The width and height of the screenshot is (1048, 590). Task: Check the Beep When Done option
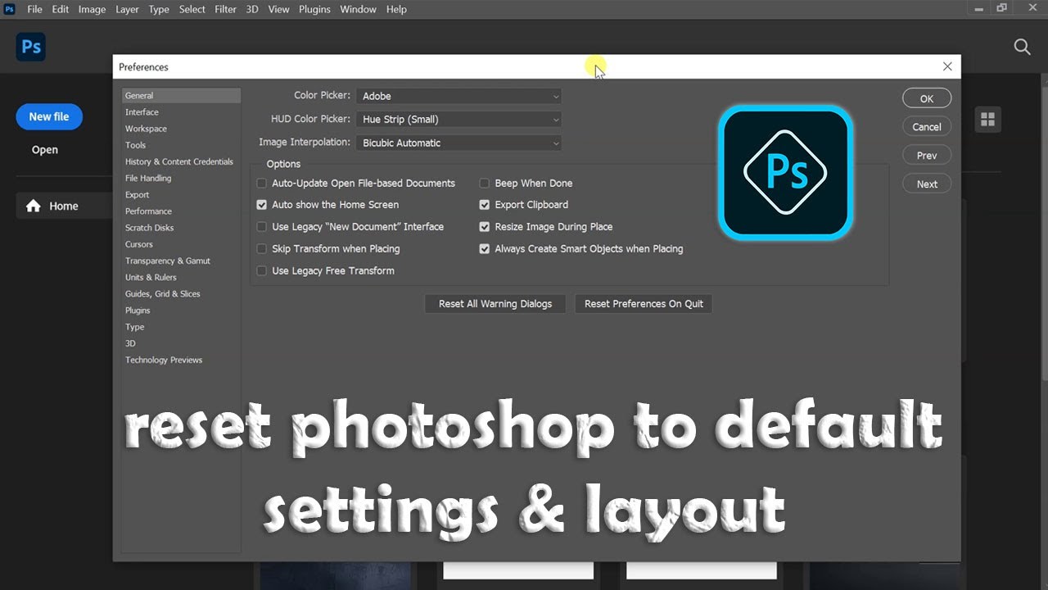(485, 184)
